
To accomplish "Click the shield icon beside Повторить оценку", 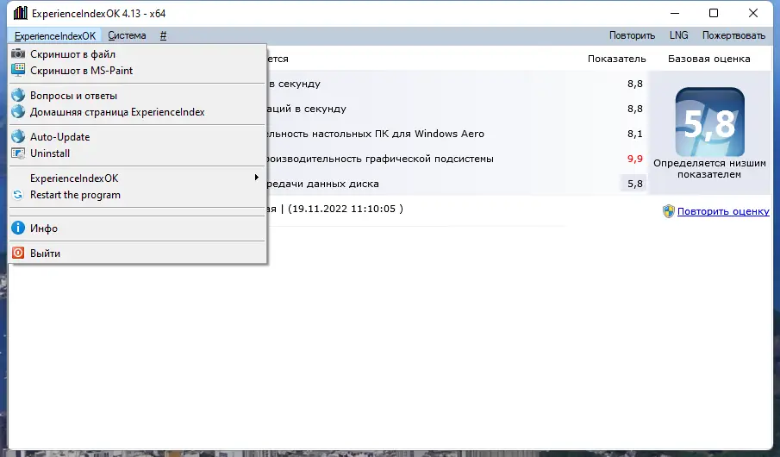I will (x=669, y=211).
